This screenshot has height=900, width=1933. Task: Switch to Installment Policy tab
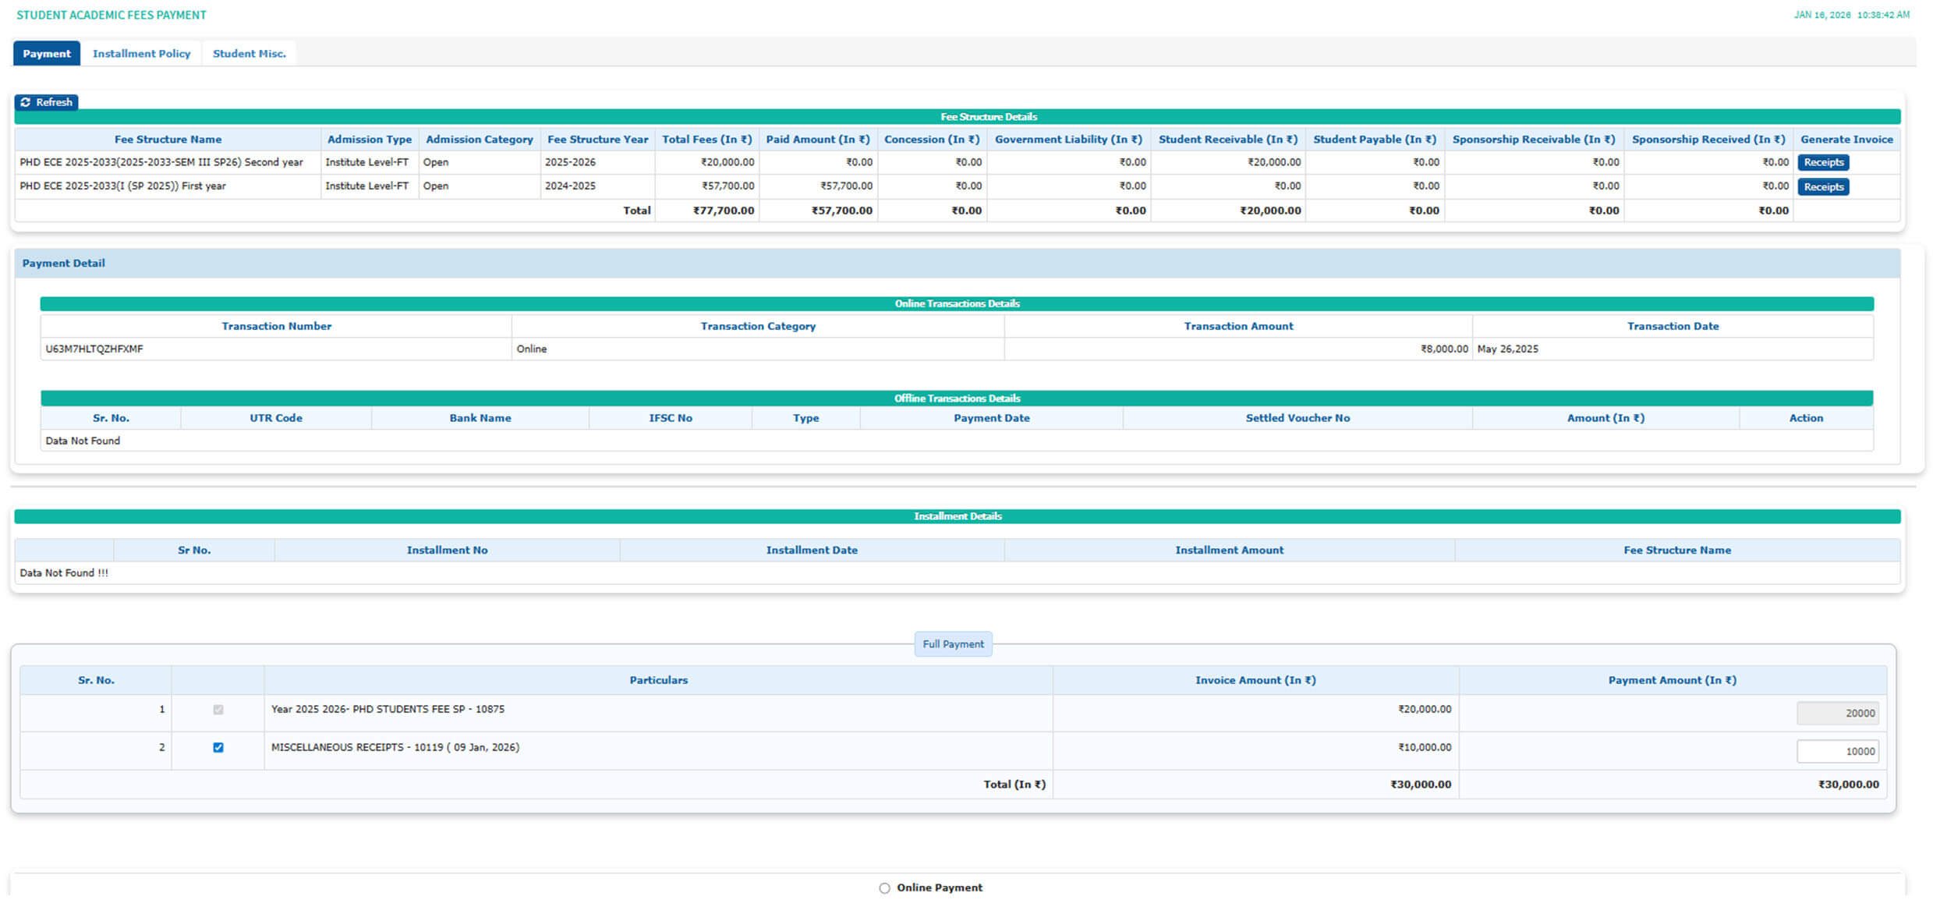point(141,53)
